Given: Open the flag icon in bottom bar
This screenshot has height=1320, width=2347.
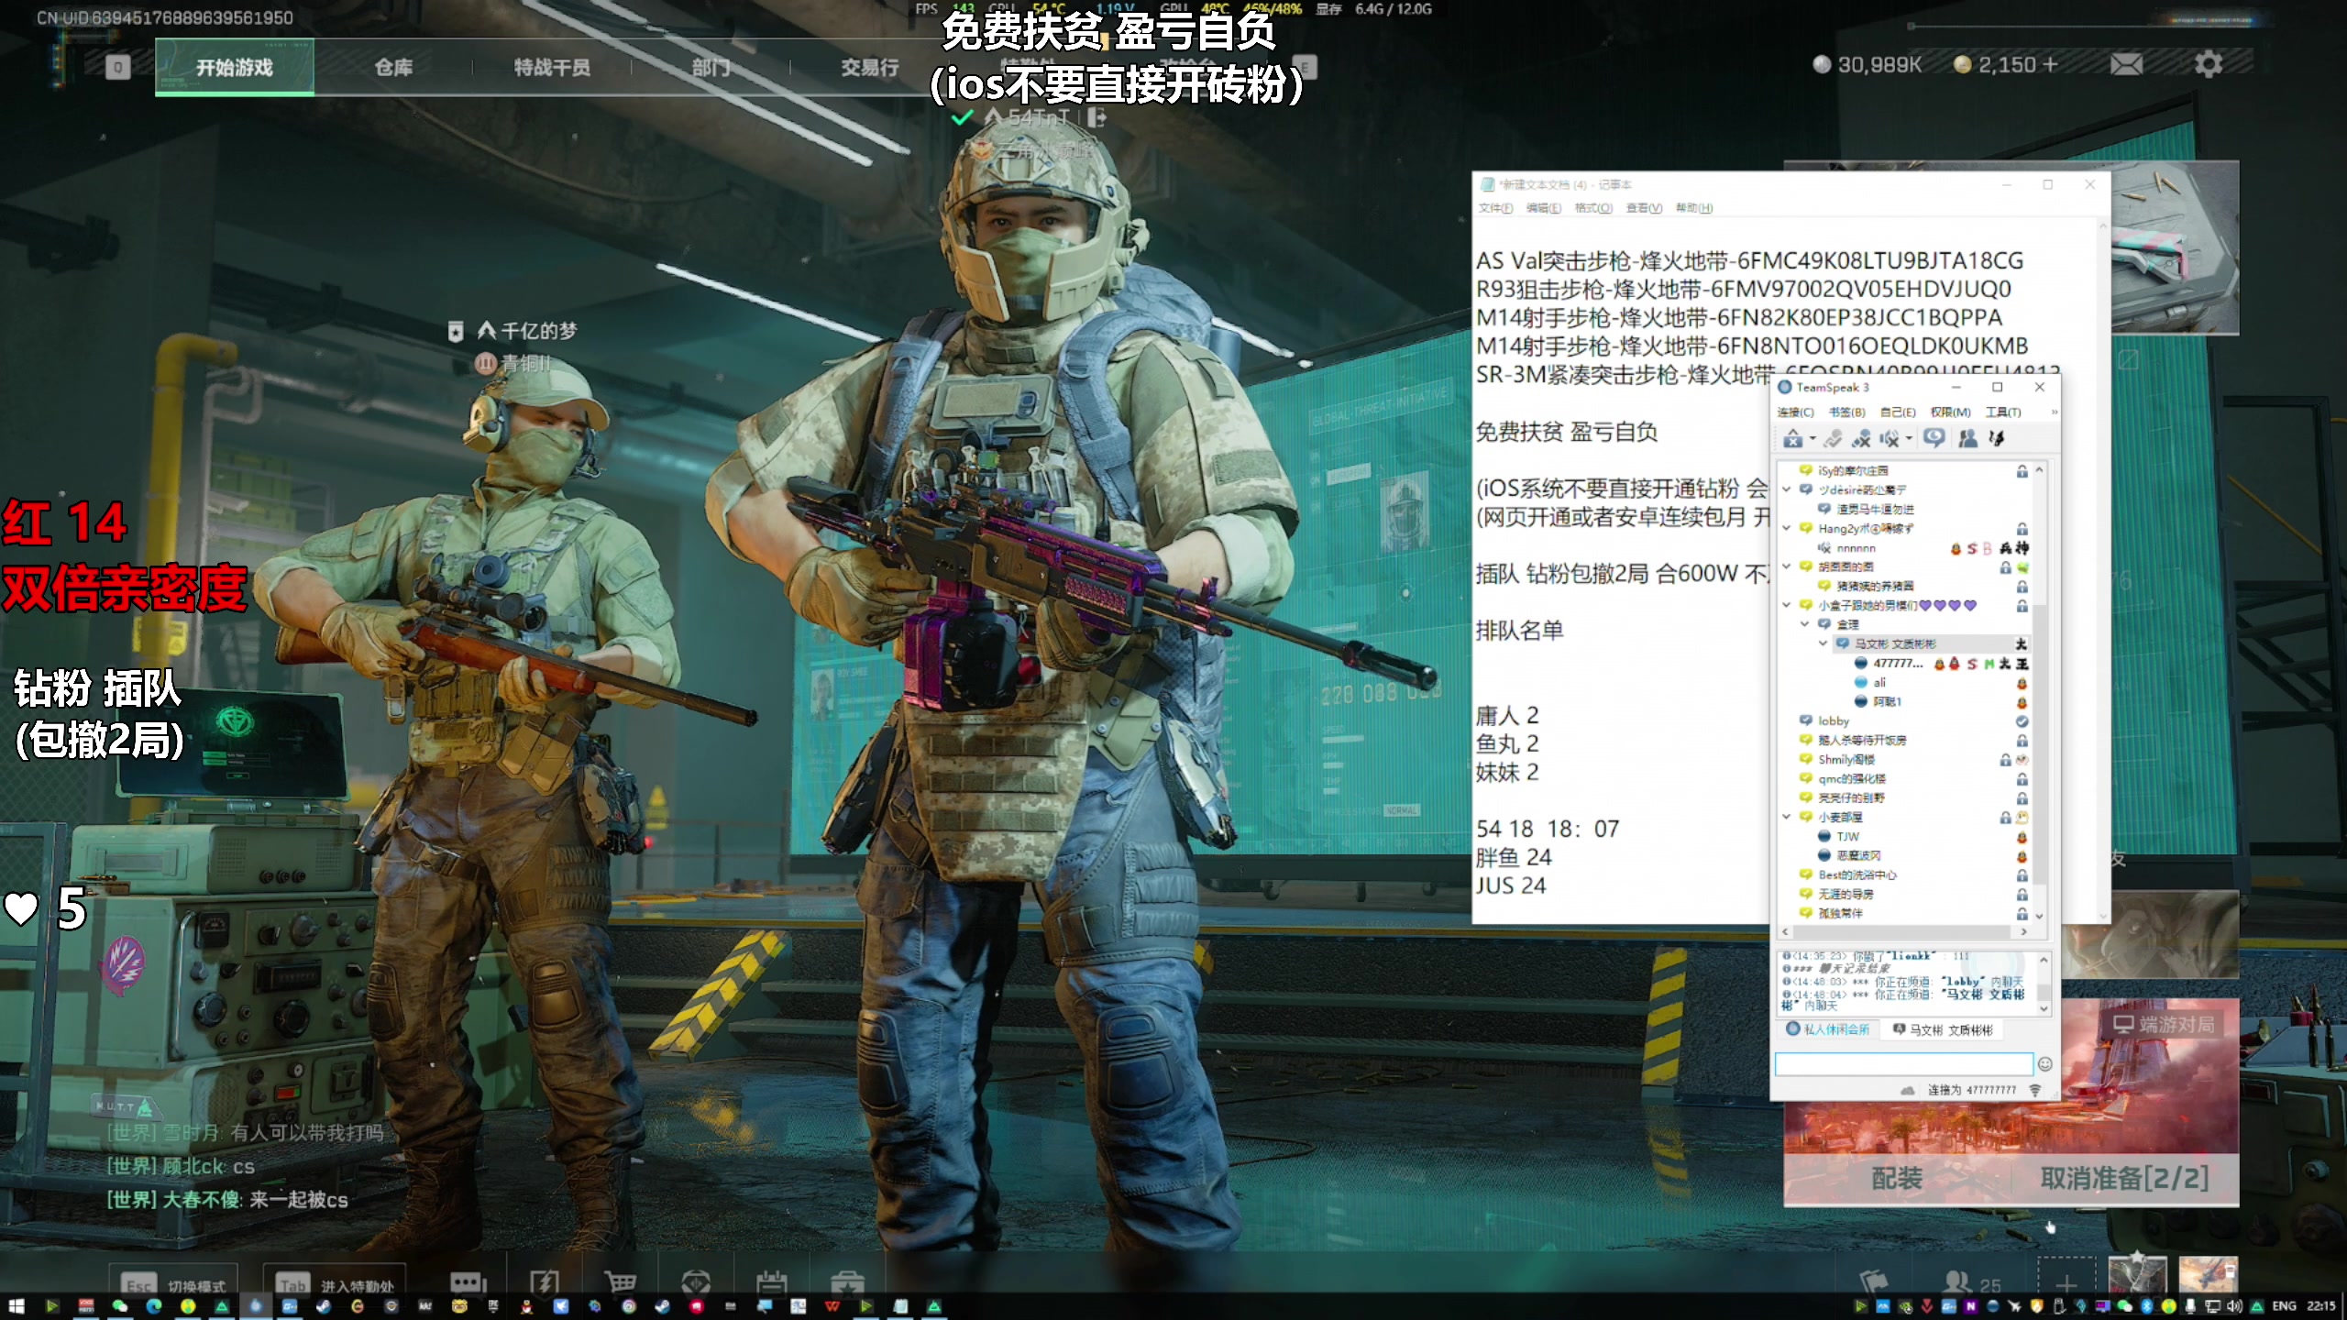Looking at the screenshot, I should coord(1873,1282).
